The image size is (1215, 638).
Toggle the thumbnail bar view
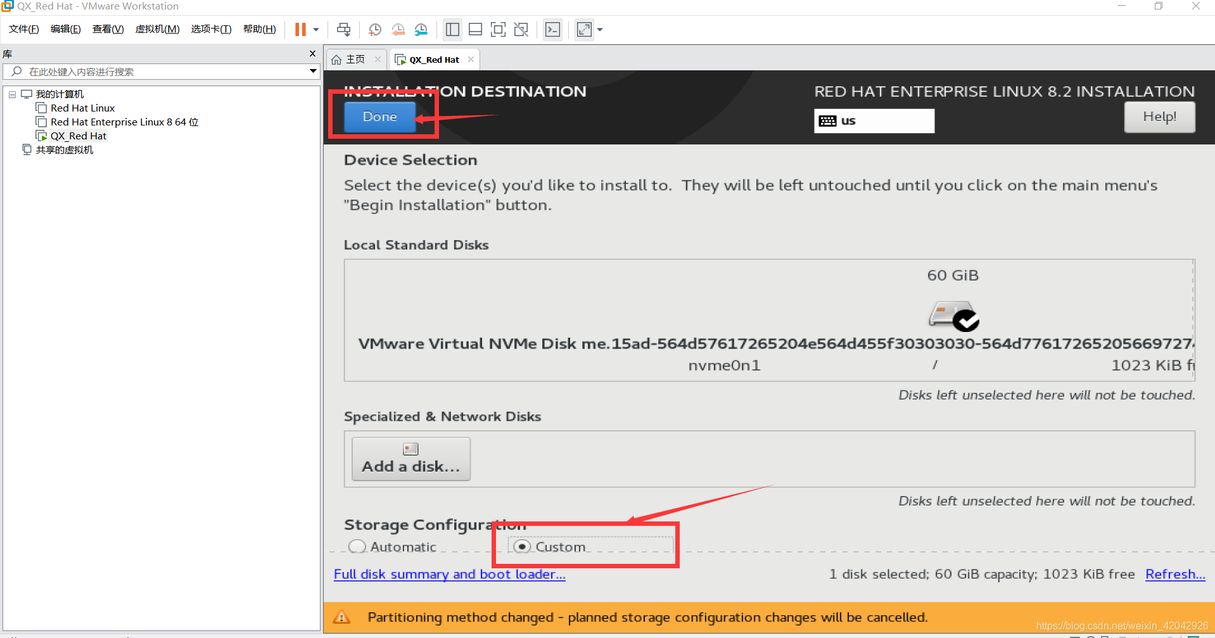(475, 29)
